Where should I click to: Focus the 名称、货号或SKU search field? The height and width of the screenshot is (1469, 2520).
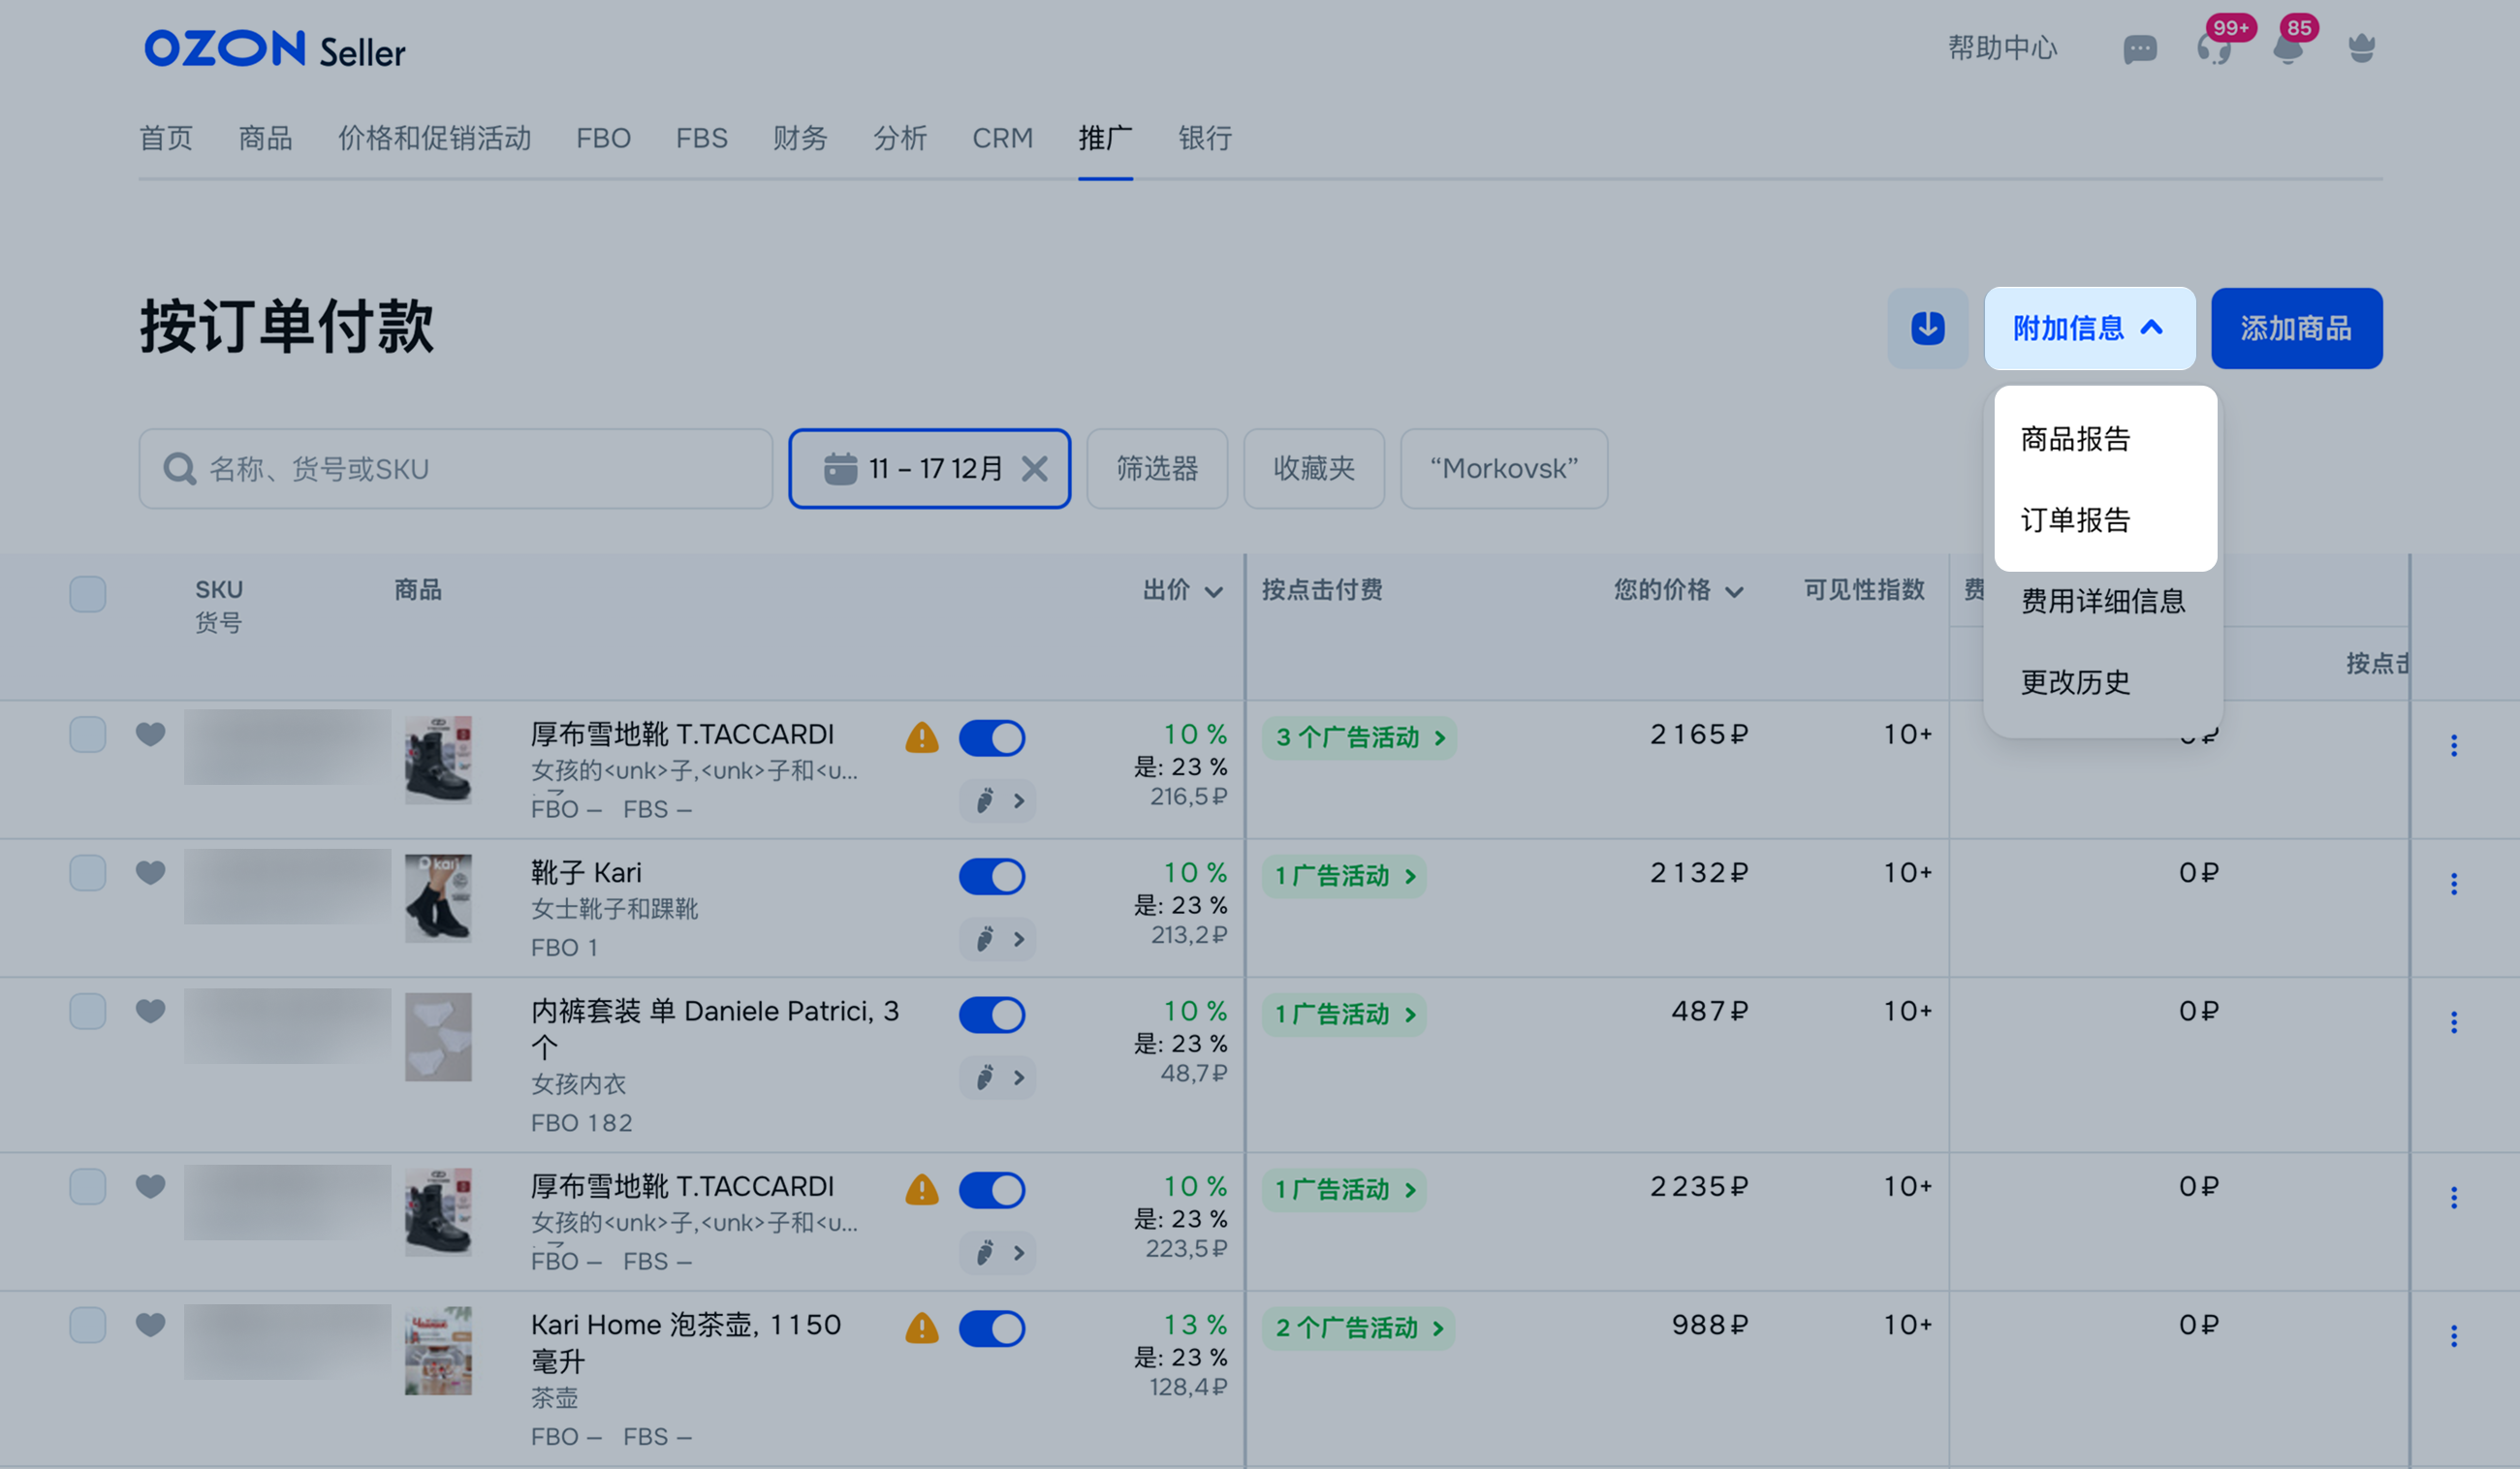(x=456, y=469)
